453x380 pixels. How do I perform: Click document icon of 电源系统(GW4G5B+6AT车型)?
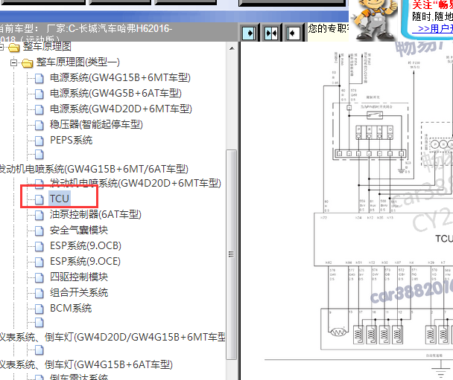(39, 94)
